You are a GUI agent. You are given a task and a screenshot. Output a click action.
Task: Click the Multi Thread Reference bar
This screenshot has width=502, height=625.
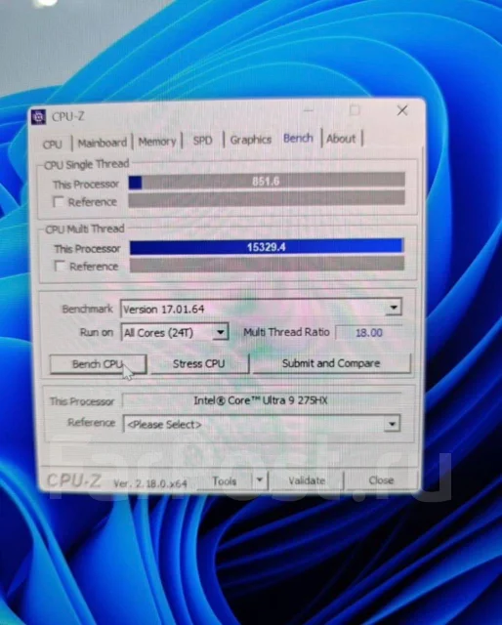coord(268,265)
